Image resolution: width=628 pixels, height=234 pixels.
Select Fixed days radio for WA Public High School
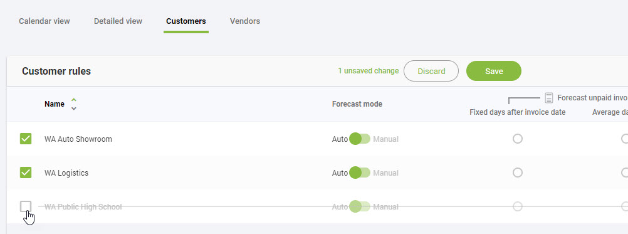point(518,206)
